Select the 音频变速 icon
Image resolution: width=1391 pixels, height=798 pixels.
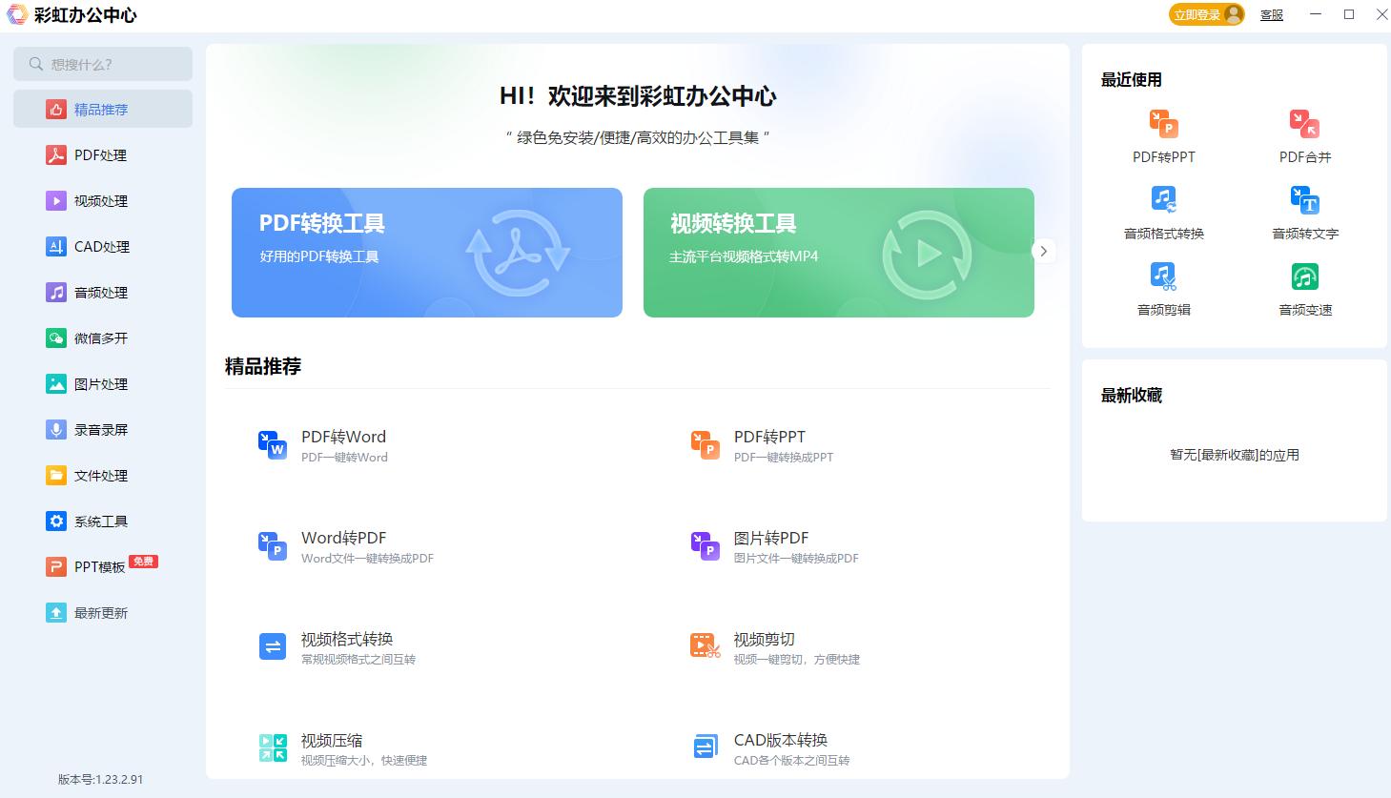tap(1304, 286)
